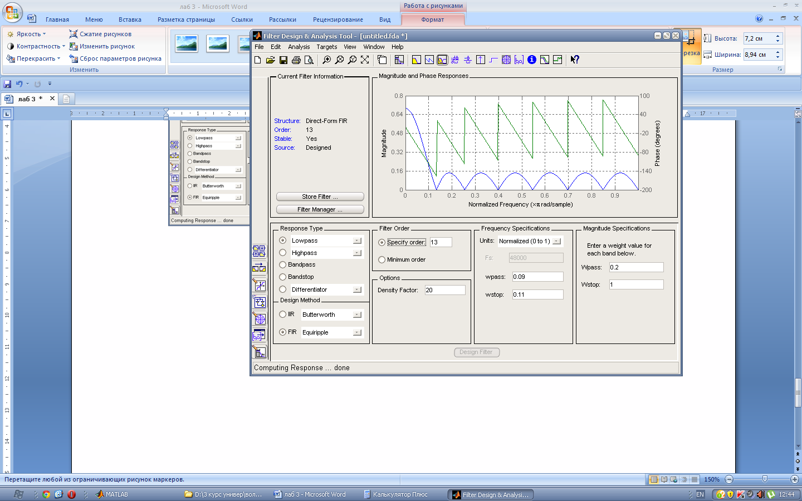Choose the IIR design method radio
The width and height of the screenshot is (802, 501).
pyautogui.click(x=283, y=315)
